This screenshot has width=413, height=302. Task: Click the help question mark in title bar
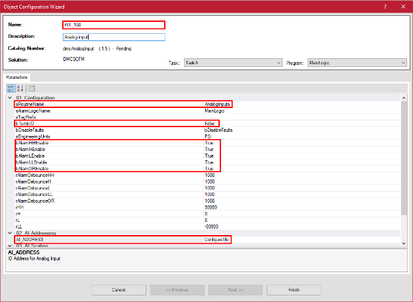(x=385, y=6)
